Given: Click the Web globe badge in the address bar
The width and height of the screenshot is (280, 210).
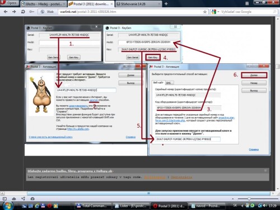Looking at the screenshot, I should pyautogui.click(x=48, y=12).
